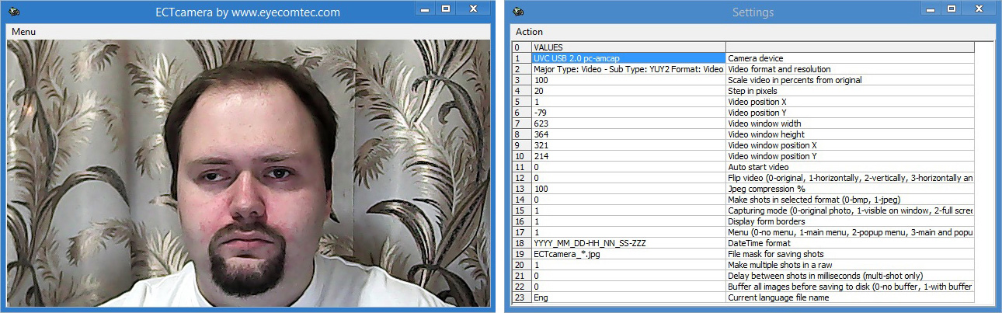Click row number 1 header cell
Screen dimensions: 1002x313
click(x=522, y=58)
